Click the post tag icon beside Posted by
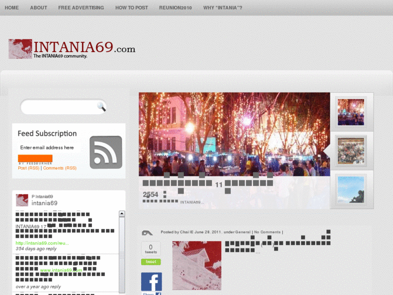 pos(147,233)
